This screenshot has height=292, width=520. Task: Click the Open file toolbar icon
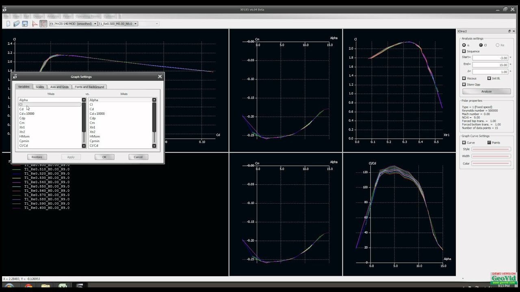pos(17,24)
